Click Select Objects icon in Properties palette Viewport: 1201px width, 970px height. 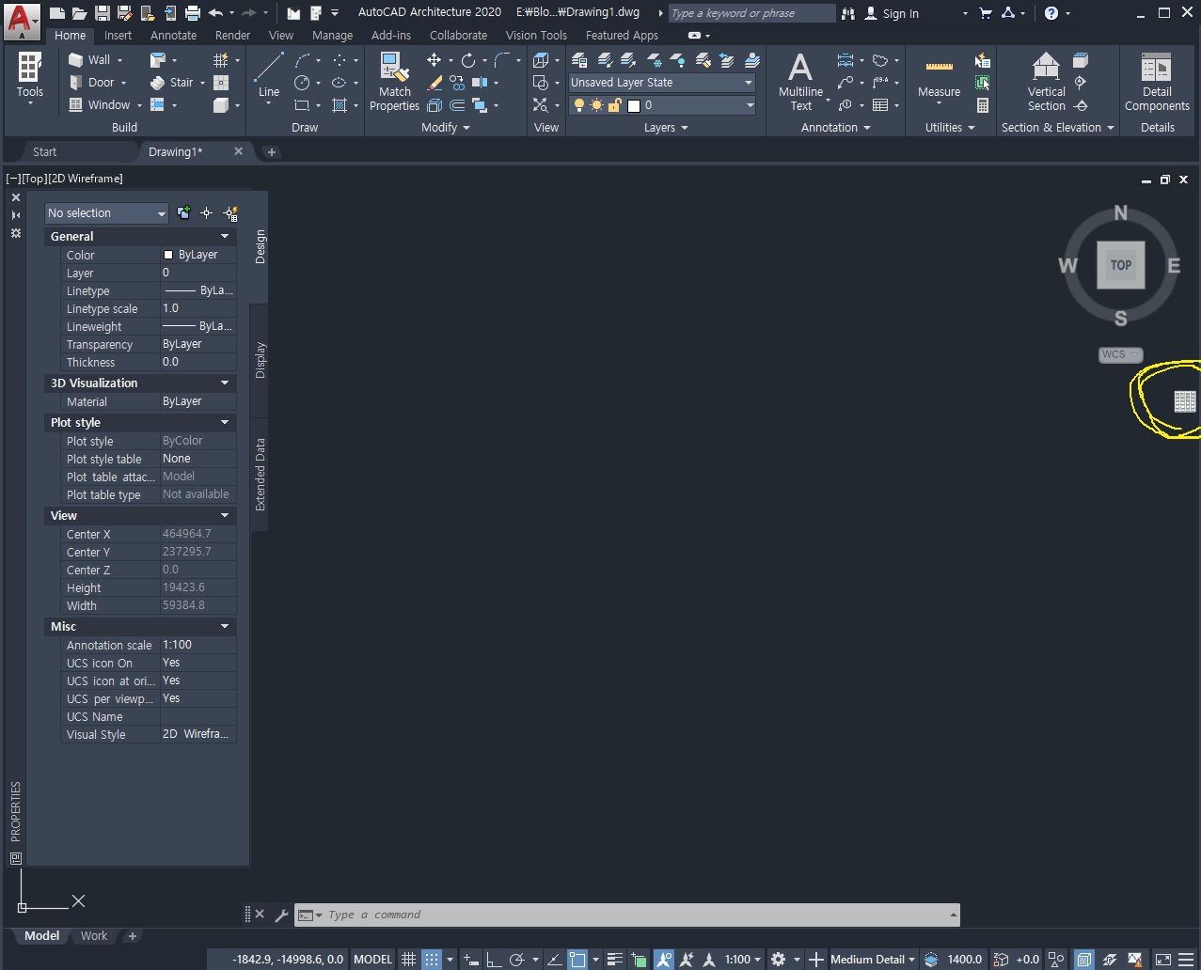pos(206,213)
